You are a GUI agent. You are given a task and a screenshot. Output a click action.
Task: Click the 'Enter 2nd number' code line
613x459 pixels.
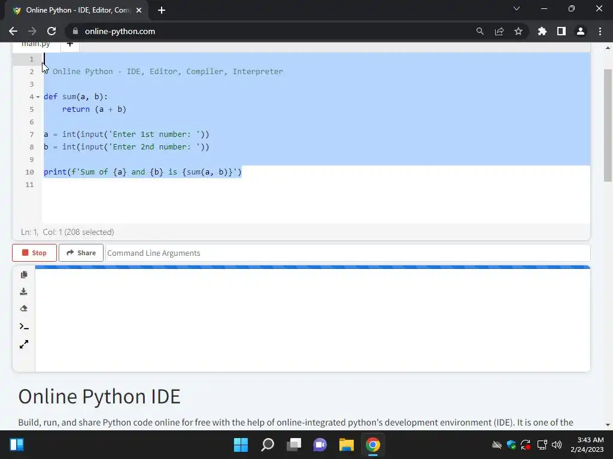click(x=127, y=147)
